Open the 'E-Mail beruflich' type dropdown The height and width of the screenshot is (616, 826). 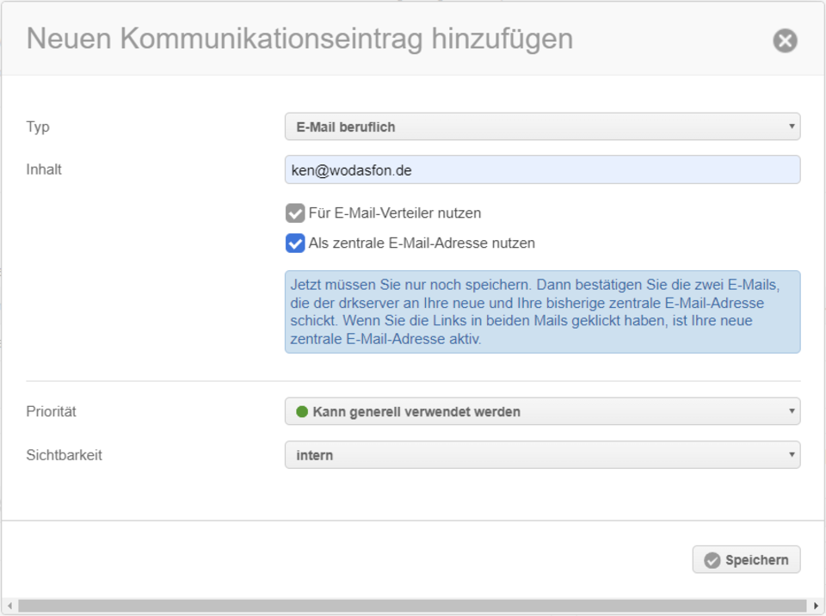pyautogui.click(x=543, y=126)
